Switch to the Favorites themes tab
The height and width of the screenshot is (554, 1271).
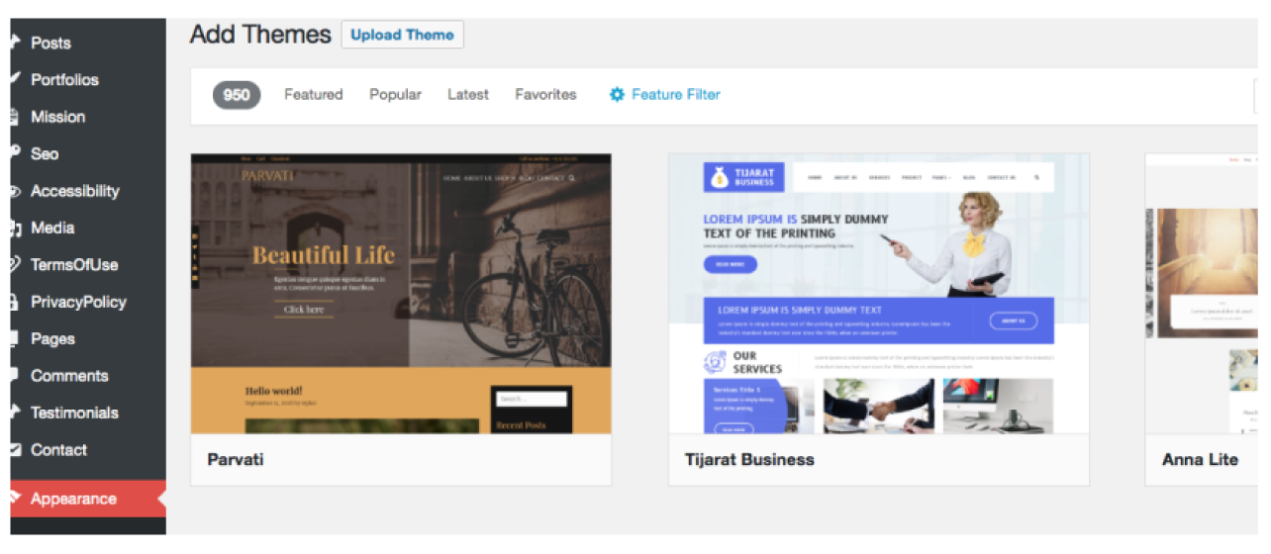[x=545, y=95]
